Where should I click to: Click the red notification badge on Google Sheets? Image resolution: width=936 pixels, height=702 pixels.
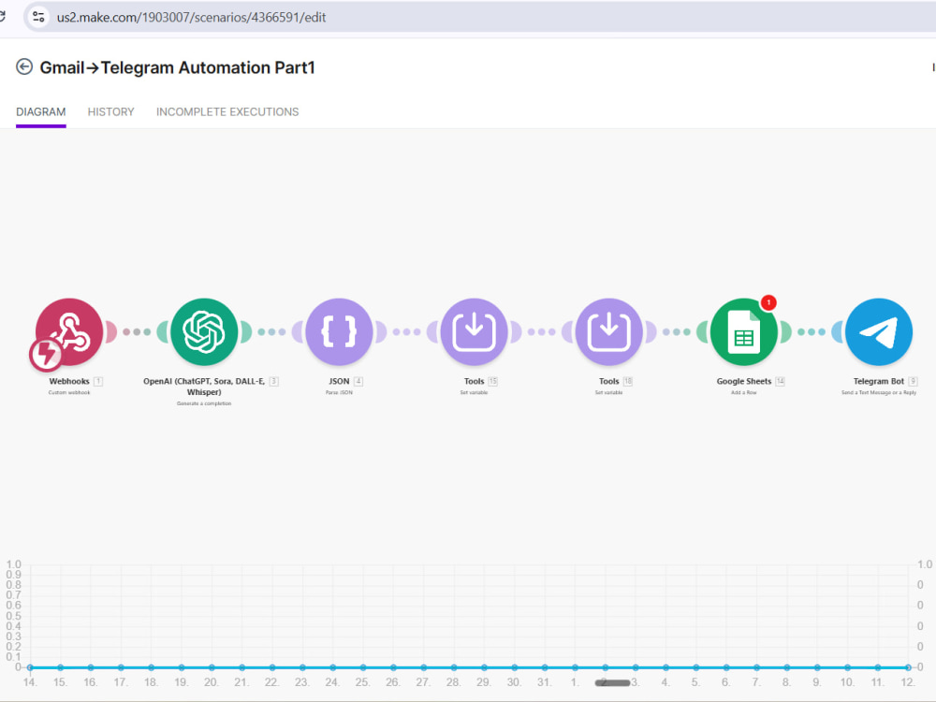(768, 302)
